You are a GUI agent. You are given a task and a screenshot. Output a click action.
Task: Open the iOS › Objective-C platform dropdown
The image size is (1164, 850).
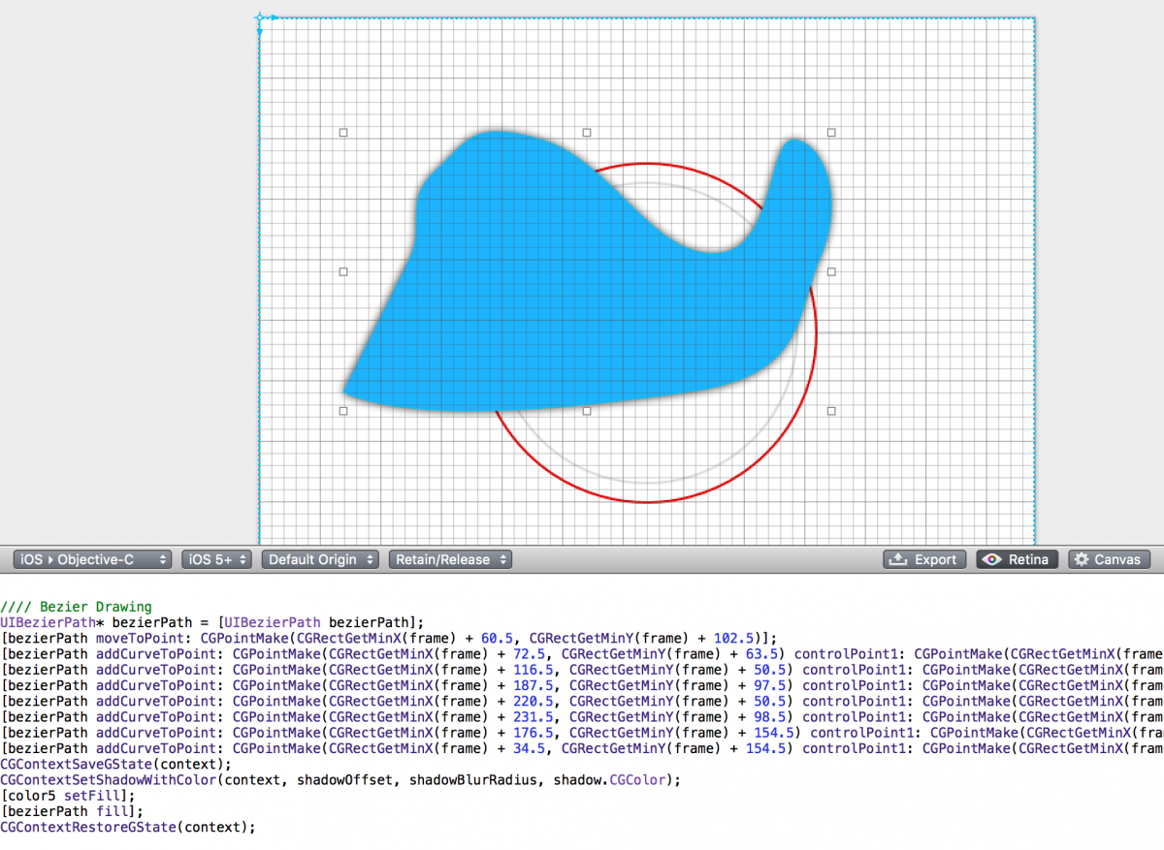pyautogui.click(x=92, y=559)
